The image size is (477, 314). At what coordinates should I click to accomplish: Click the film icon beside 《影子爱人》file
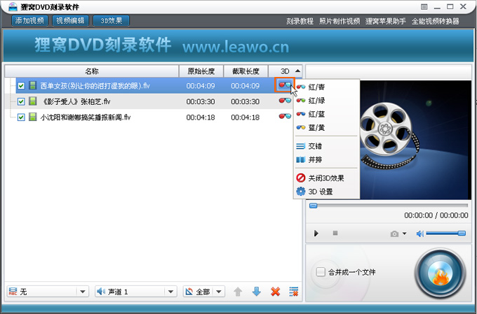(32, 101)
